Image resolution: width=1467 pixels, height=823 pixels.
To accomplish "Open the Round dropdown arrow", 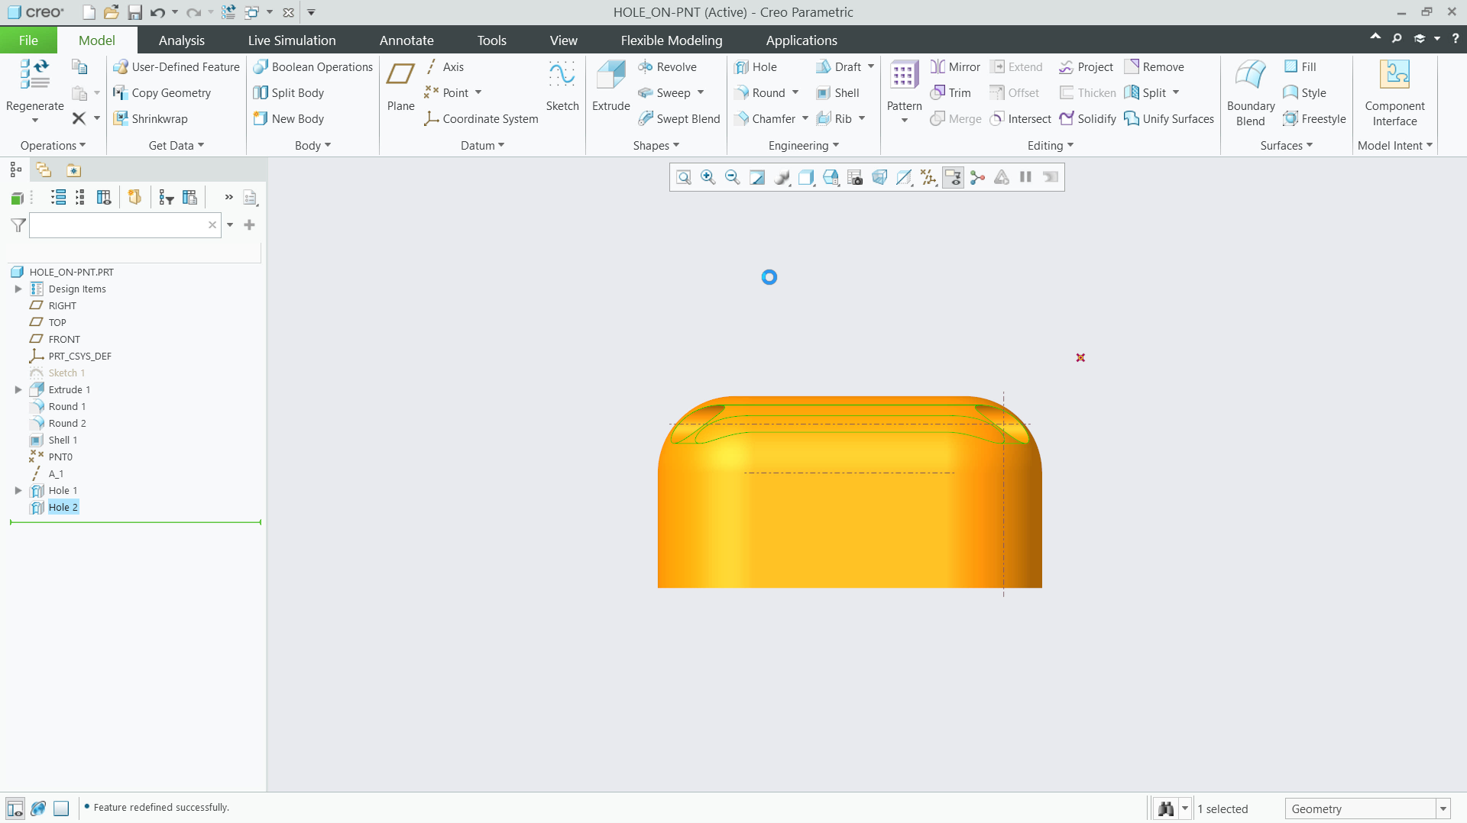I will [x=795, y=93].
